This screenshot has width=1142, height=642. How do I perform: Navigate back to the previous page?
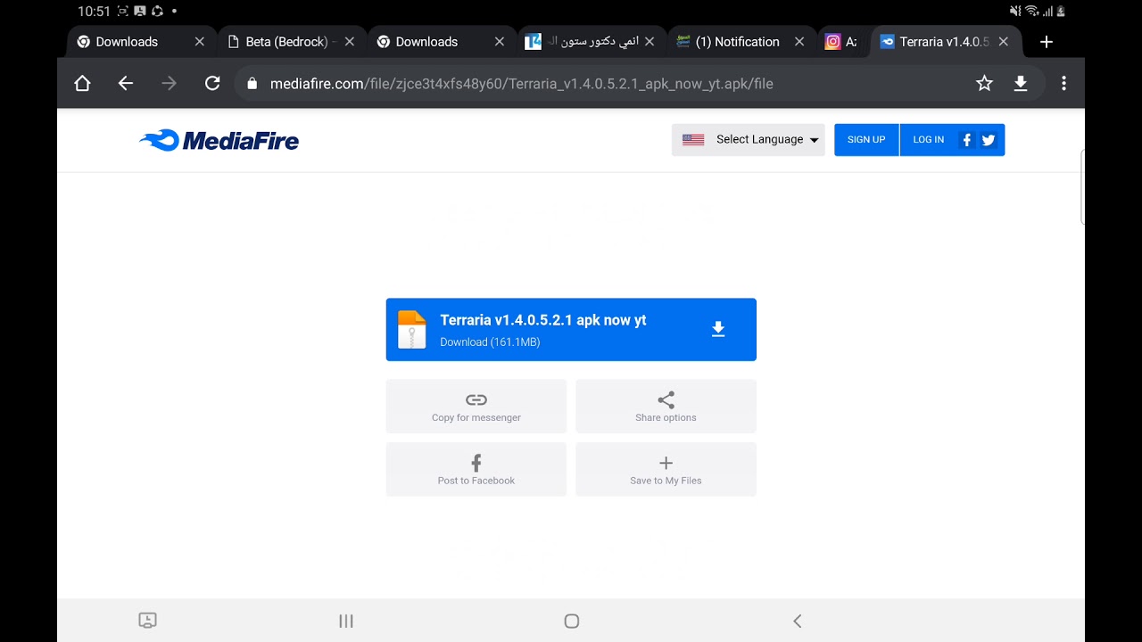(126, 84)
